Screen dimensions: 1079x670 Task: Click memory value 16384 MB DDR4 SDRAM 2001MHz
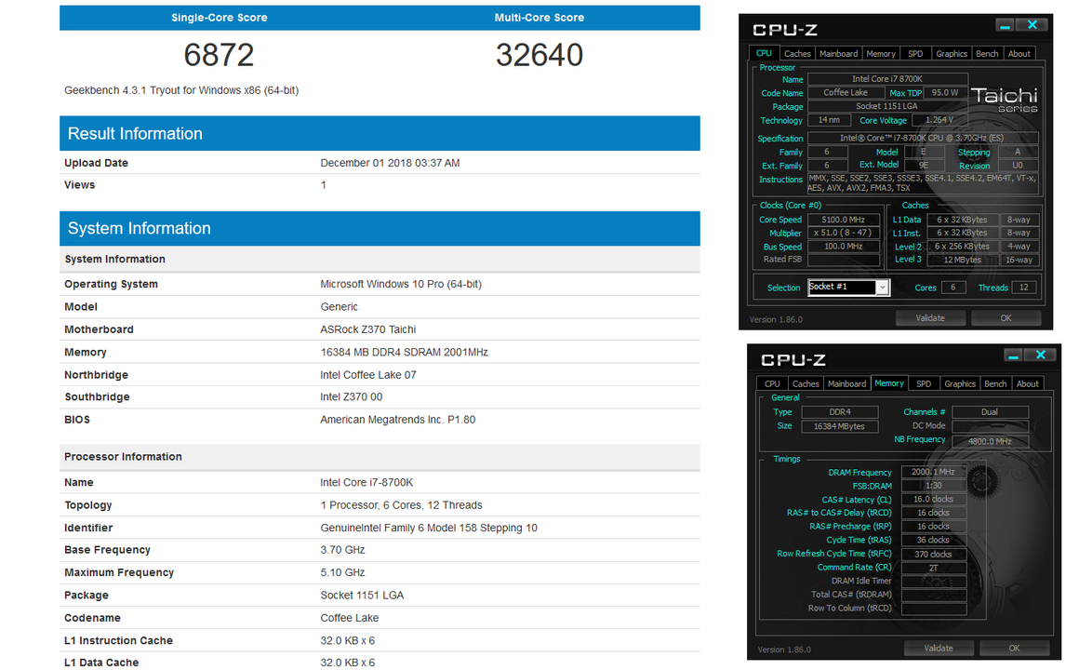(404, 353)
